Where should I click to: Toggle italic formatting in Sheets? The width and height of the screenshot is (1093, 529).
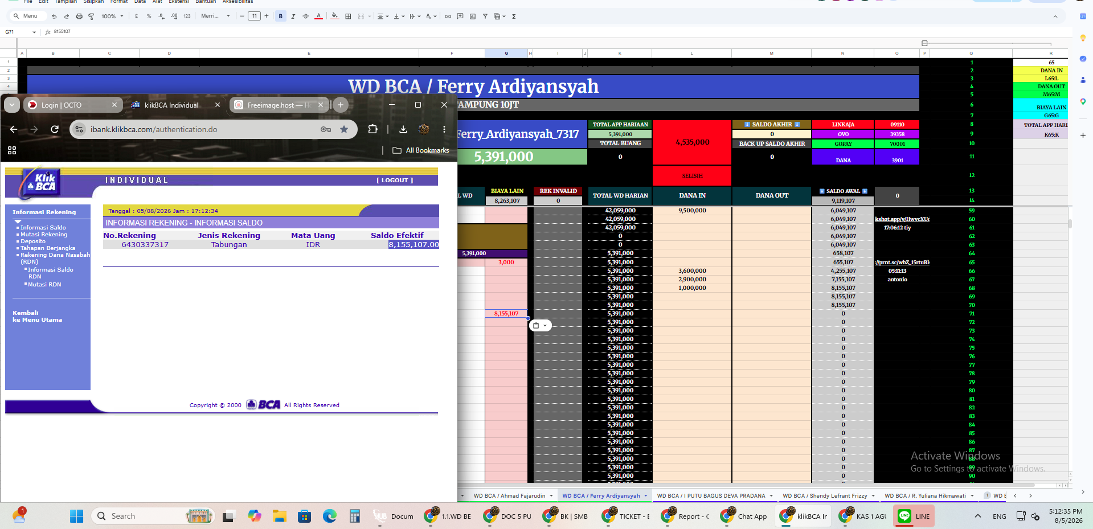(293, 17)
